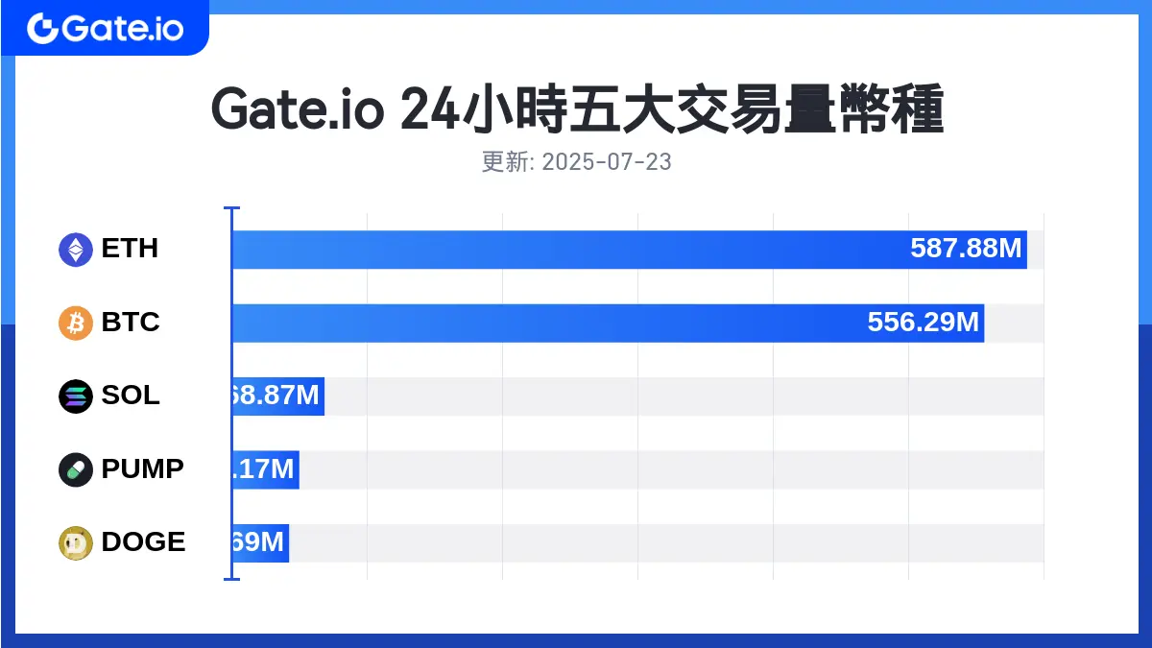
Task: Click the ETH label
Action: [130, 249]
